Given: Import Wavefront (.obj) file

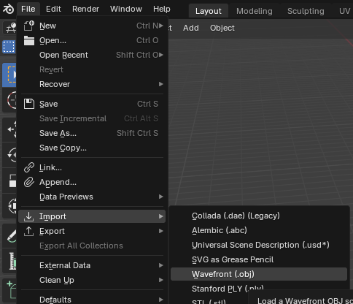Looking at the screenshot, I should pyautogui.click(x=259, y=274).
